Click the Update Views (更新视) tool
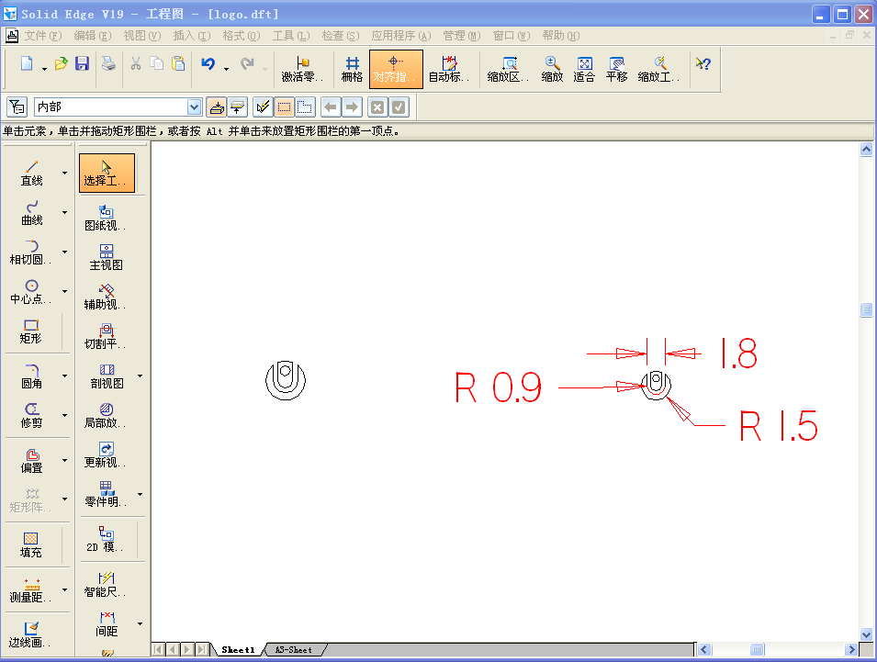877x662 pixels. coord(107,455)
